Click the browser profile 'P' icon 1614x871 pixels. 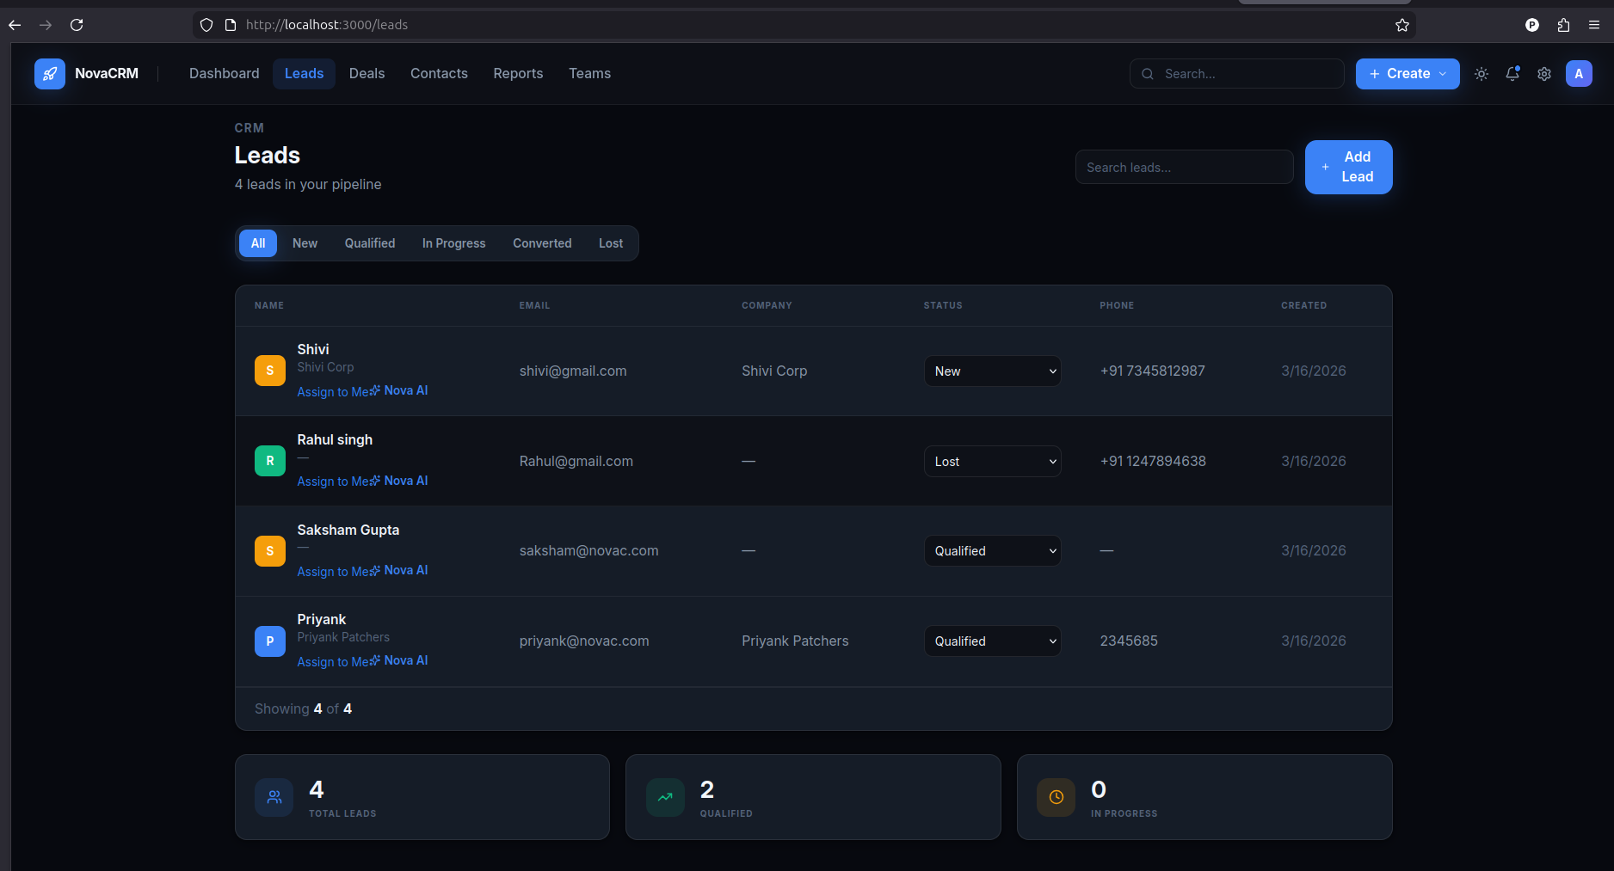pos(1532,25)
